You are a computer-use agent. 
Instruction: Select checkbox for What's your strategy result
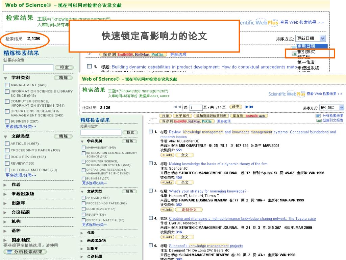tap(151, 191)
